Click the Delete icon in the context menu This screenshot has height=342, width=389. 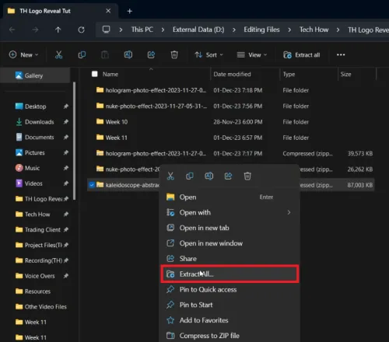click(x=247, y=176)
